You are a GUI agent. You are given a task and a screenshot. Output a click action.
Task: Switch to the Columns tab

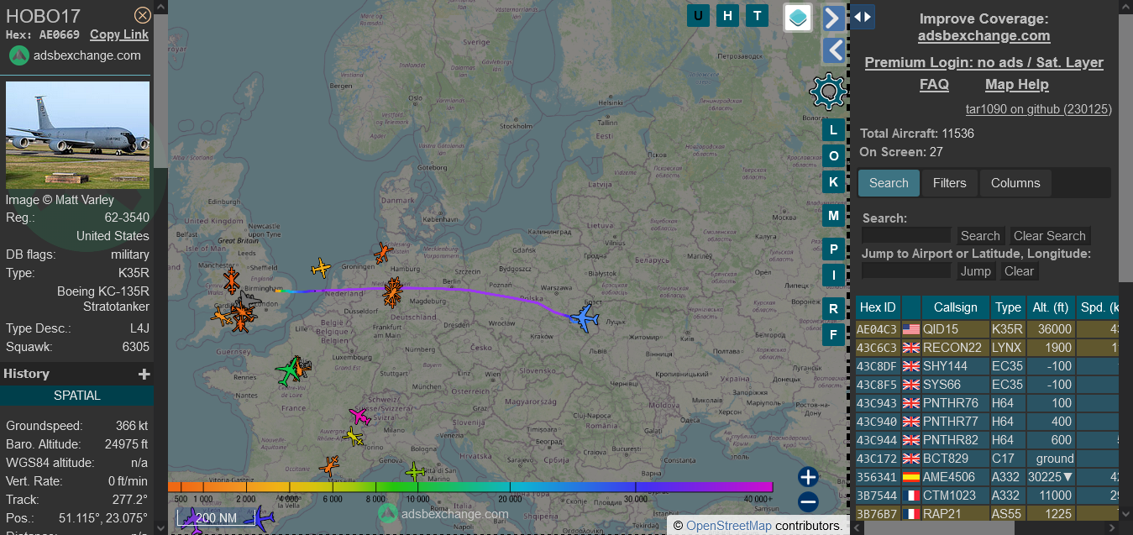tap(1015, 183)
